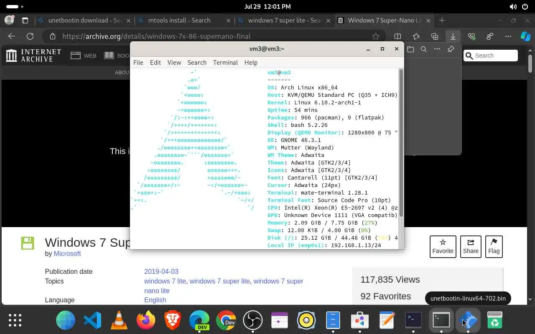Switch to MATE terminal icon in dock

click(x=441, y=320)
